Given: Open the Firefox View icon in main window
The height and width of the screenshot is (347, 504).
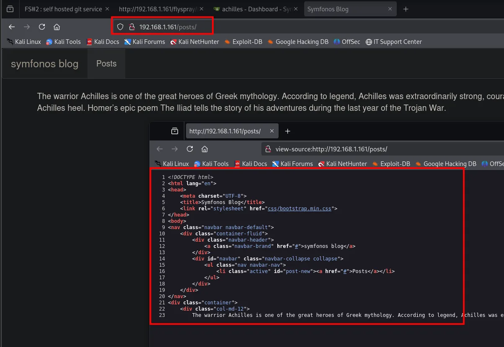Looking at the screenshot, I should pyautogui.click(x=10, y=9).
